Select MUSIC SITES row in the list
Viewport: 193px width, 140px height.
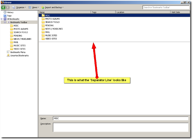pyautogui.click(x=114, y=35)
